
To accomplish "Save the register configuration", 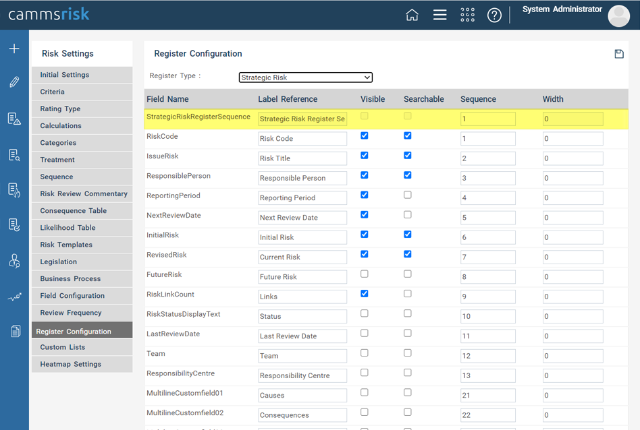I will [x=619, y=54].
